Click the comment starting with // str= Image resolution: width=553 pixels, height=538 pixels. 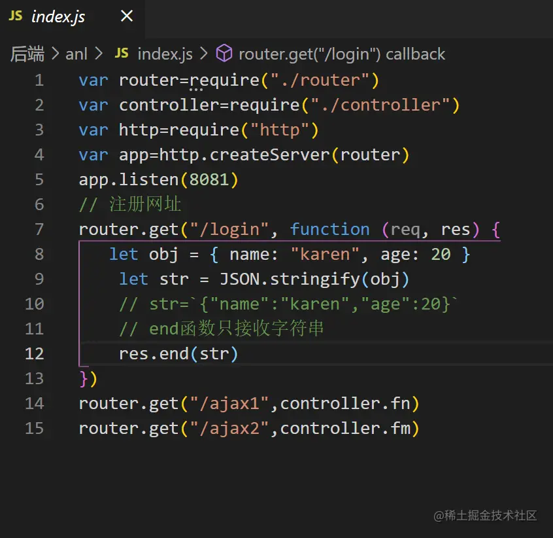(x=288, y=304)
